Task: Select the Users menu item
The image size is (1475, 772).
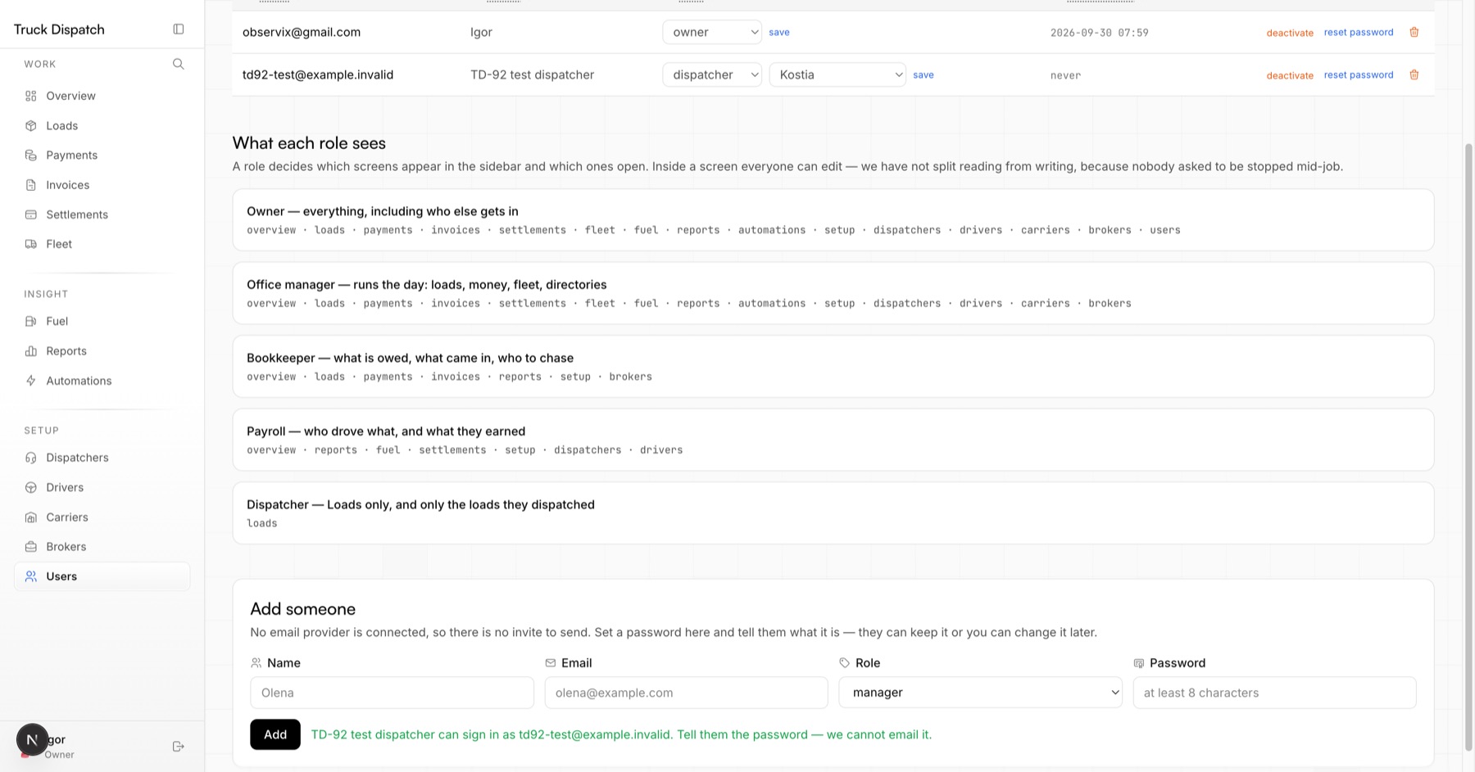Action: (102, 576)
